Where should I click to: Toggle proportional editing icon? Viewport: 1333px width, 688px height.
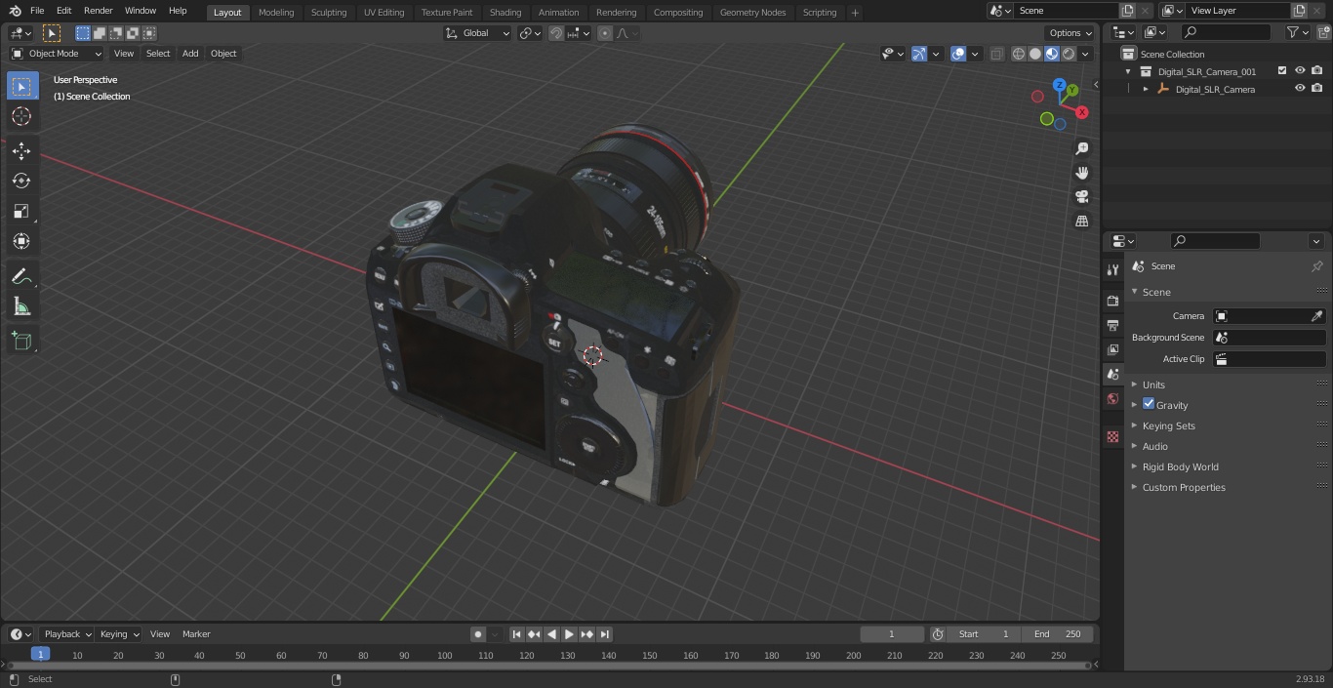(x=605, y=33)
